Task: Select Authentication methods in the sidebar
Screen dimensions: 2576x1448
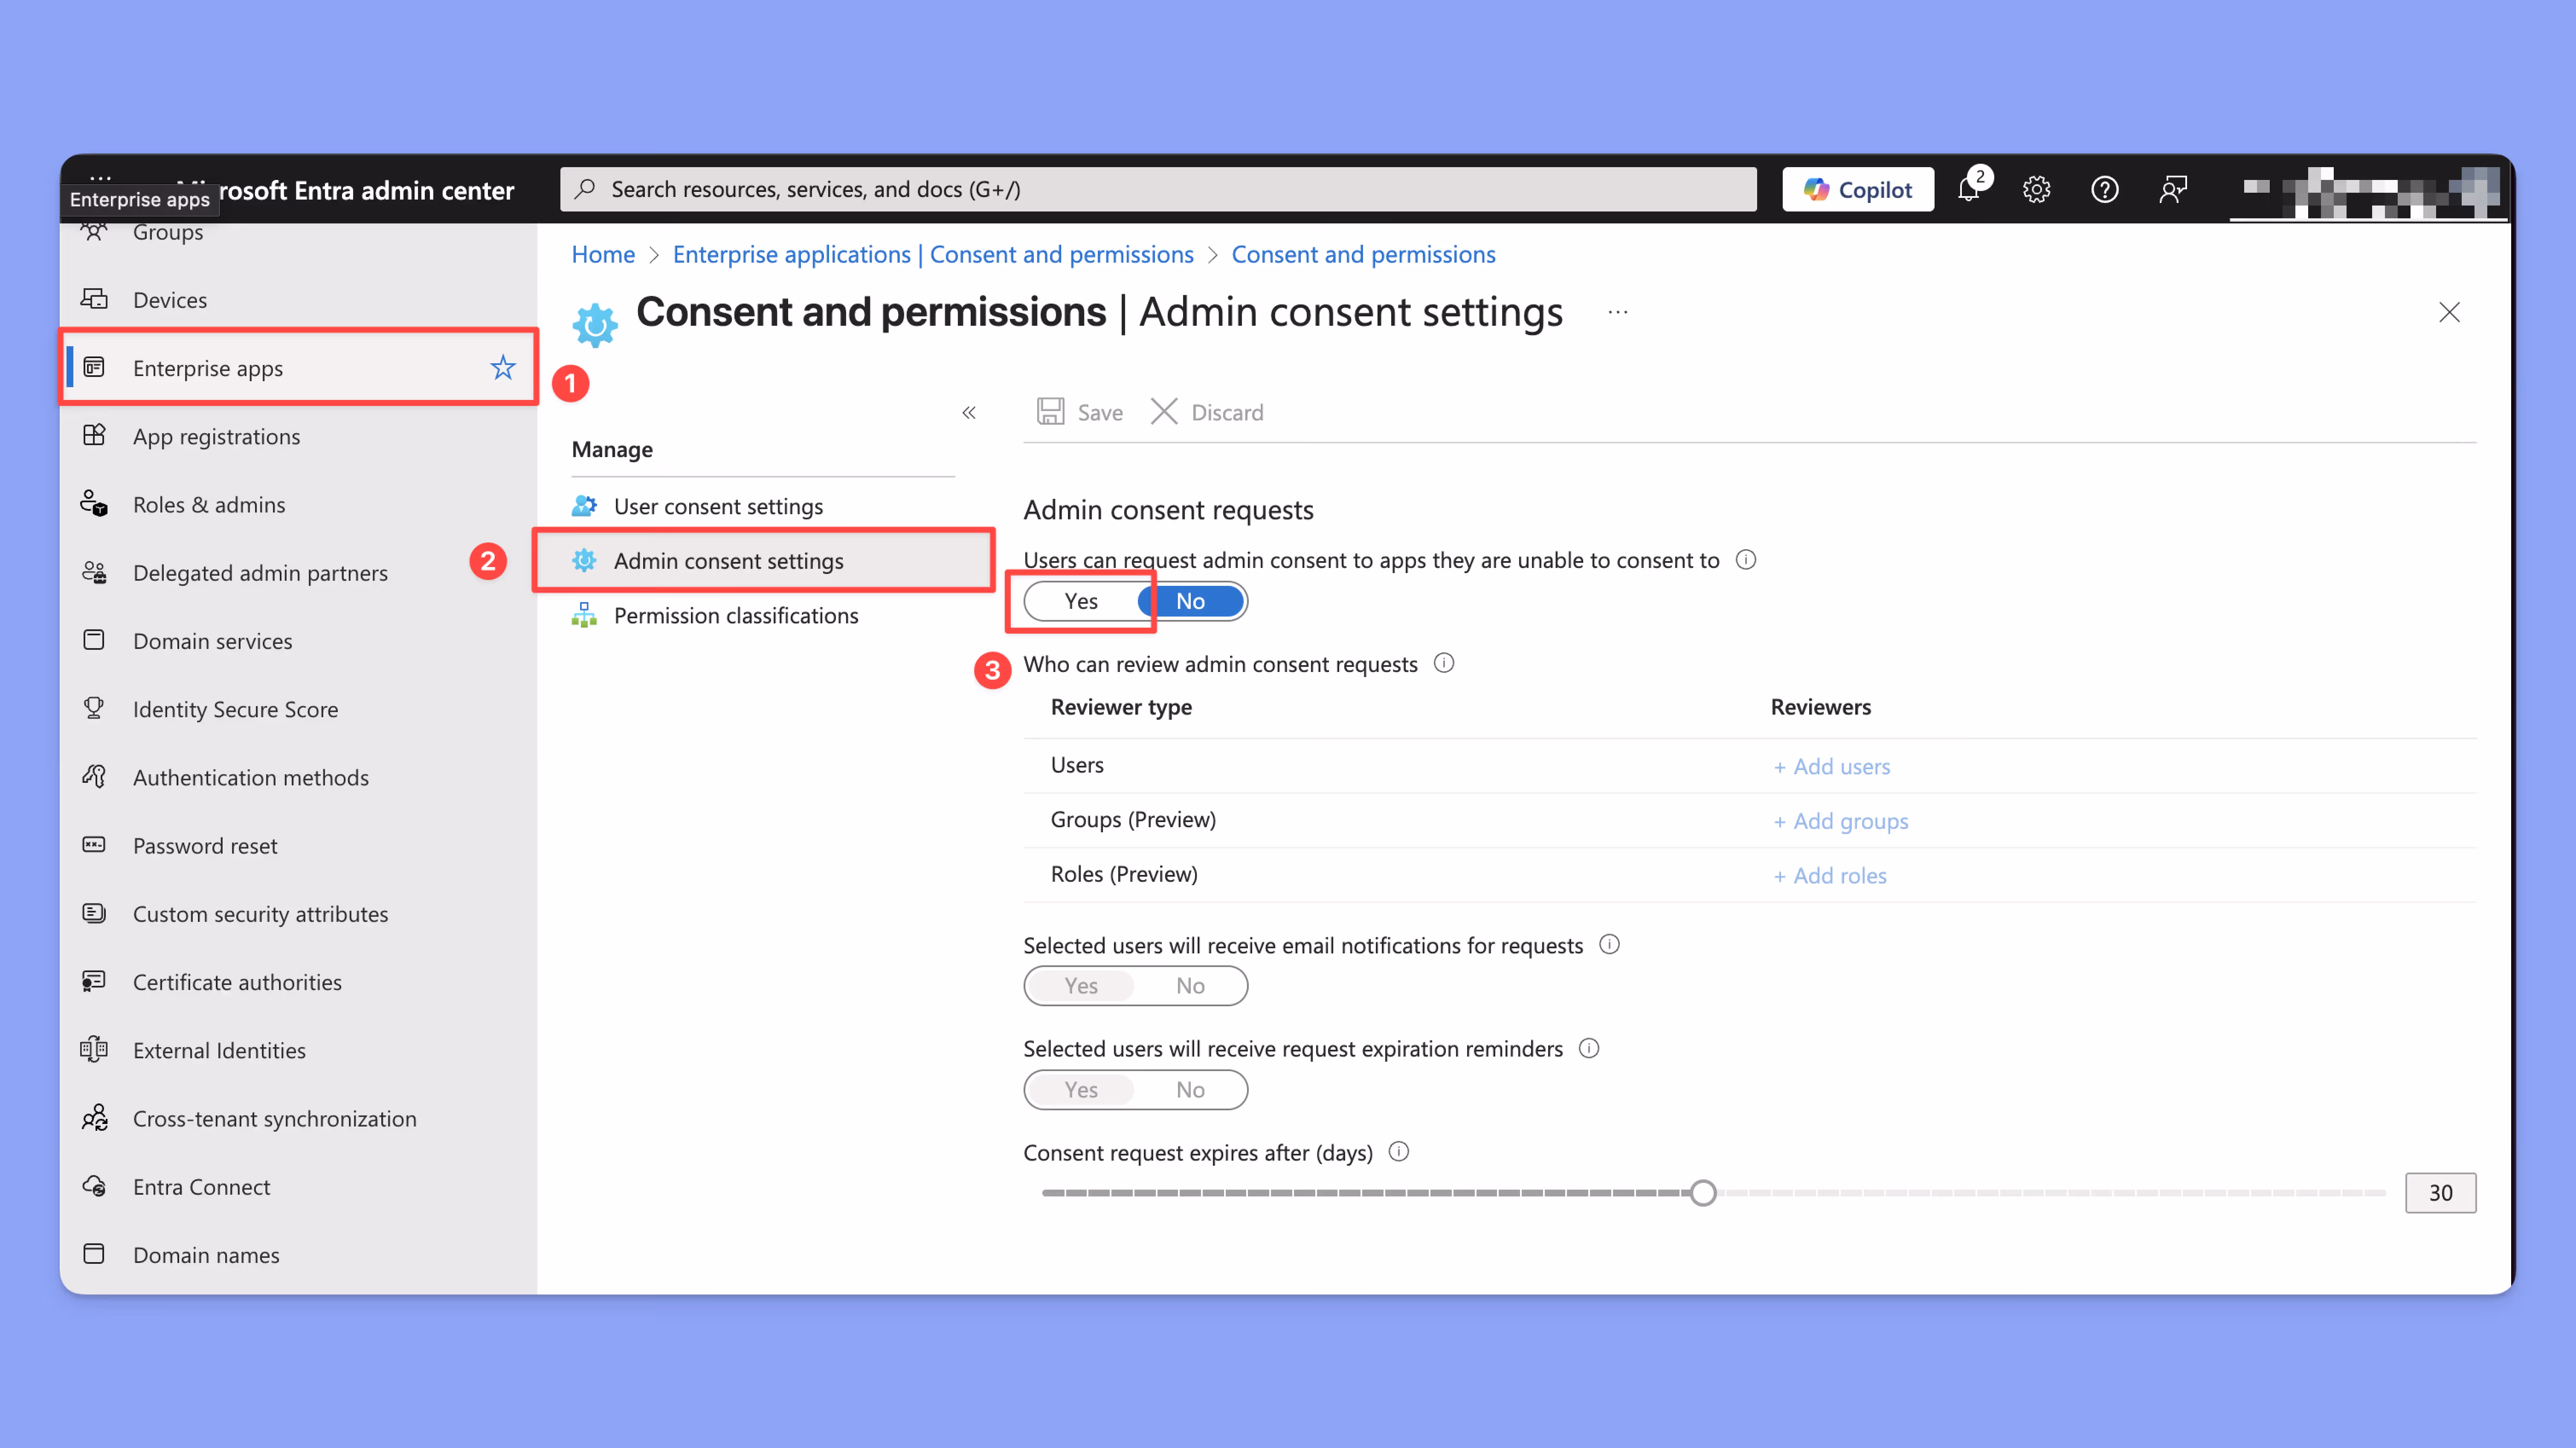Action: [251, 777]
